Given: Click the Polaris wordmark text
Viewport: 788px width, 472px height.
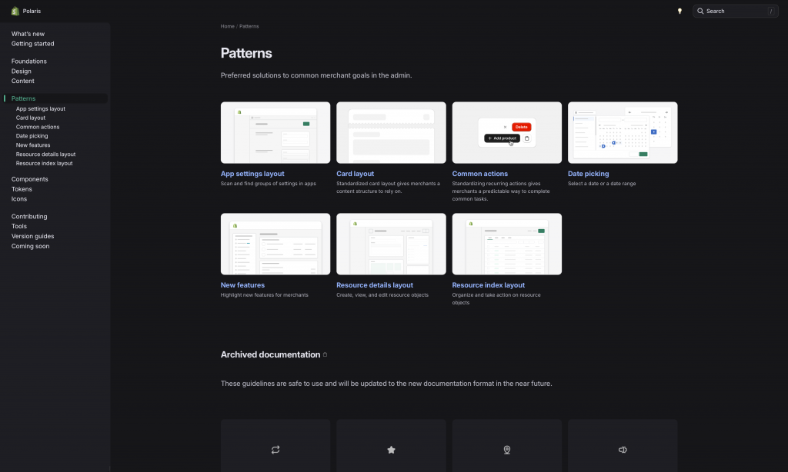Looking at the screenshot, I should (32, 11).
